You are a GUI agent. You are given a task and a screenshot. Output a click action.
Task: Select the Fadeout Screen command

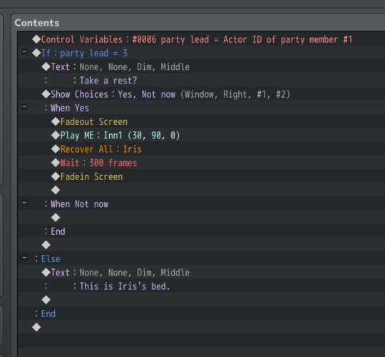[x=201, y=121]
